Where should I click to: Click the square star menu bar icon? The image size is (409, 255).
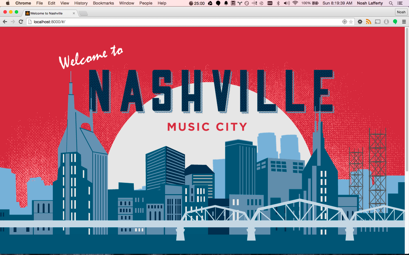233,3
